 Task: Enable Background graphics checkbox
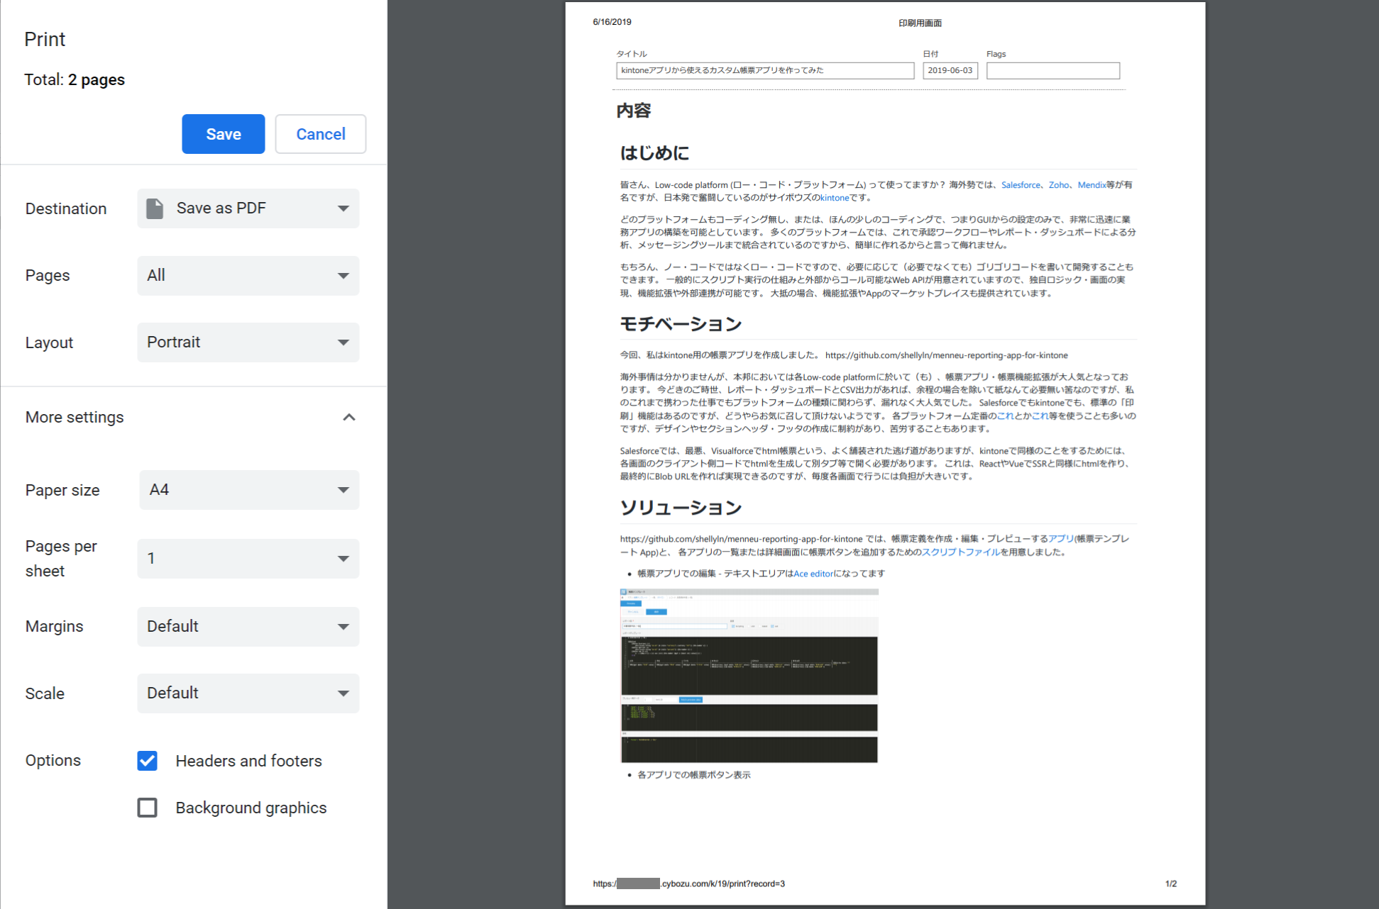[148, 808]
